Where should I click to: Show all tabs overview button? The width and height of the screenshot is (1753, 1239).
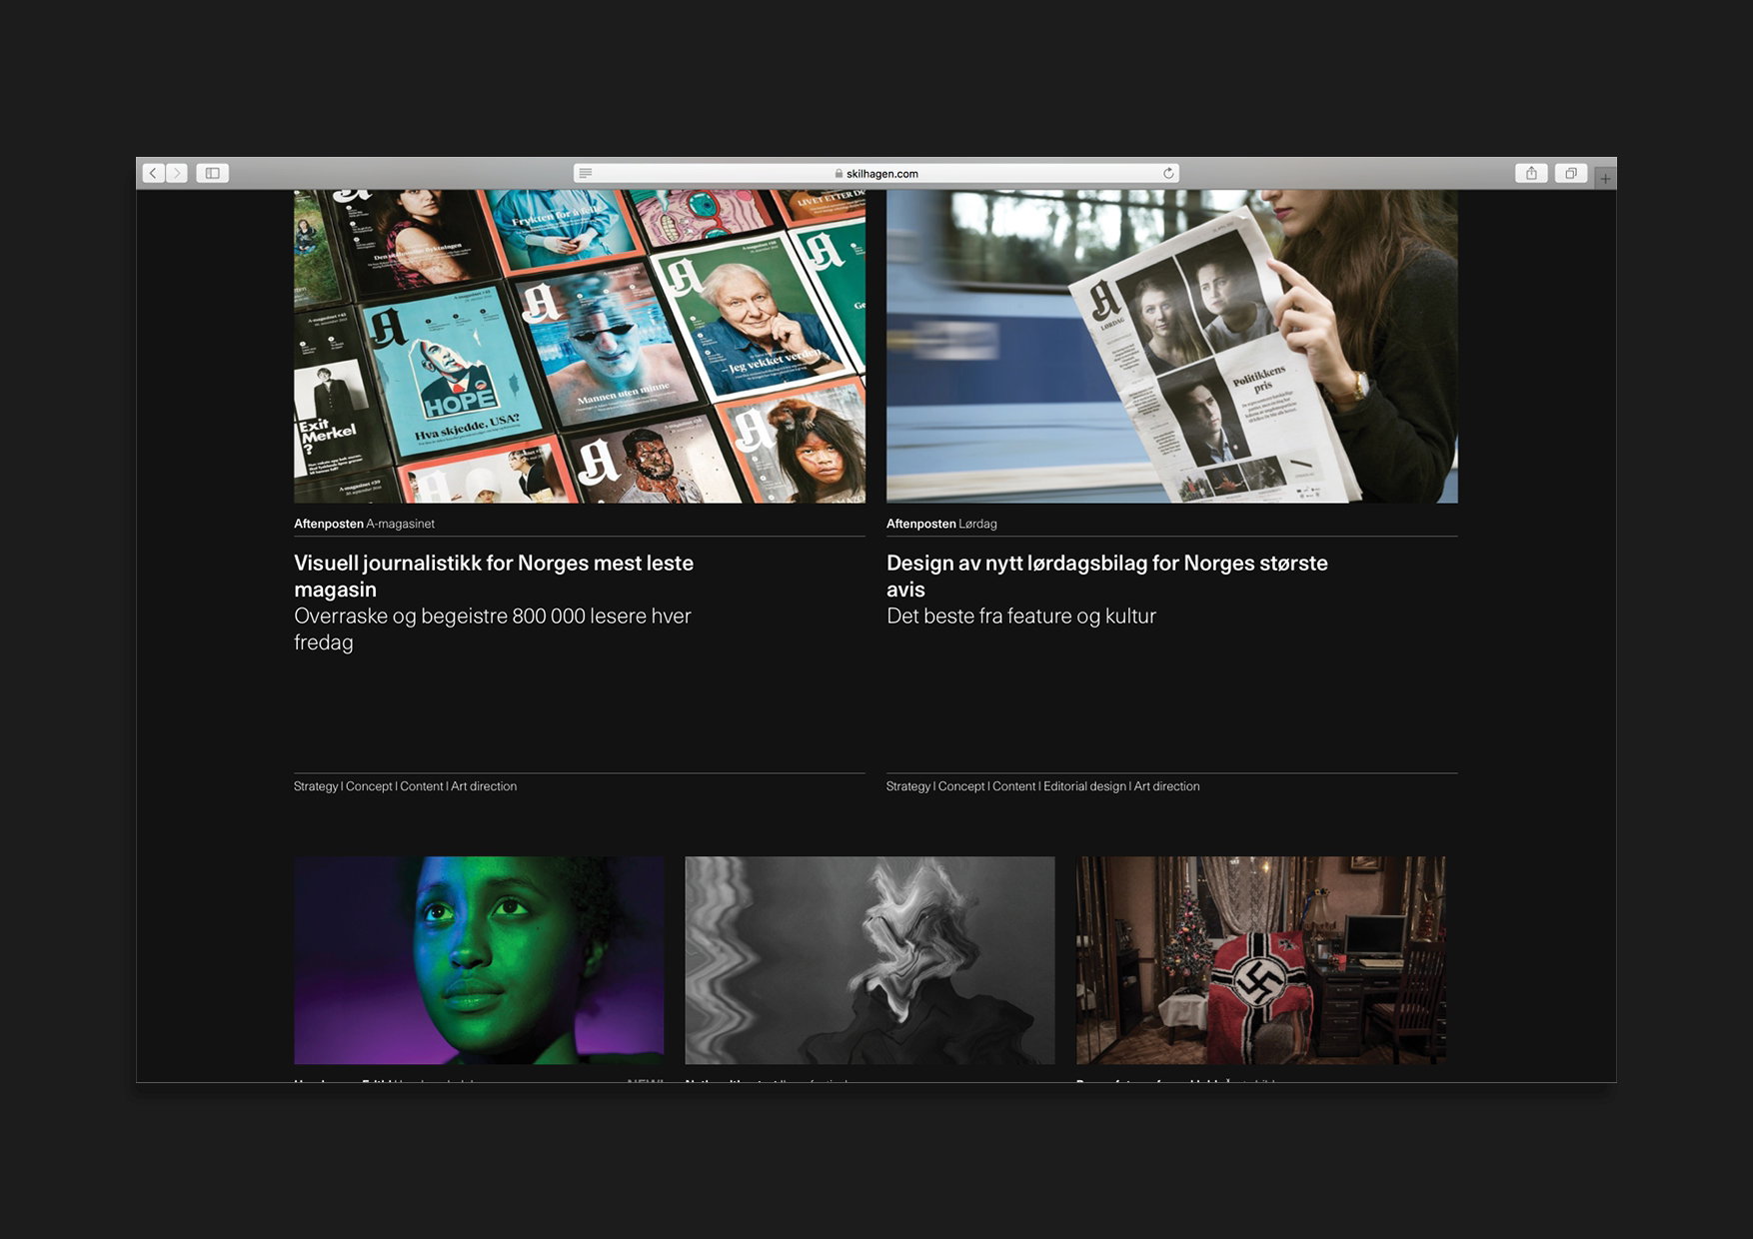pyautogui.click(x=1571, y=173)
